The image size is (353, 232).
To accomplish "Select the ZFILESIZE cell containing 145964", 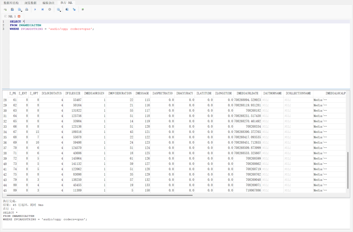I will [x=75, y=158].
